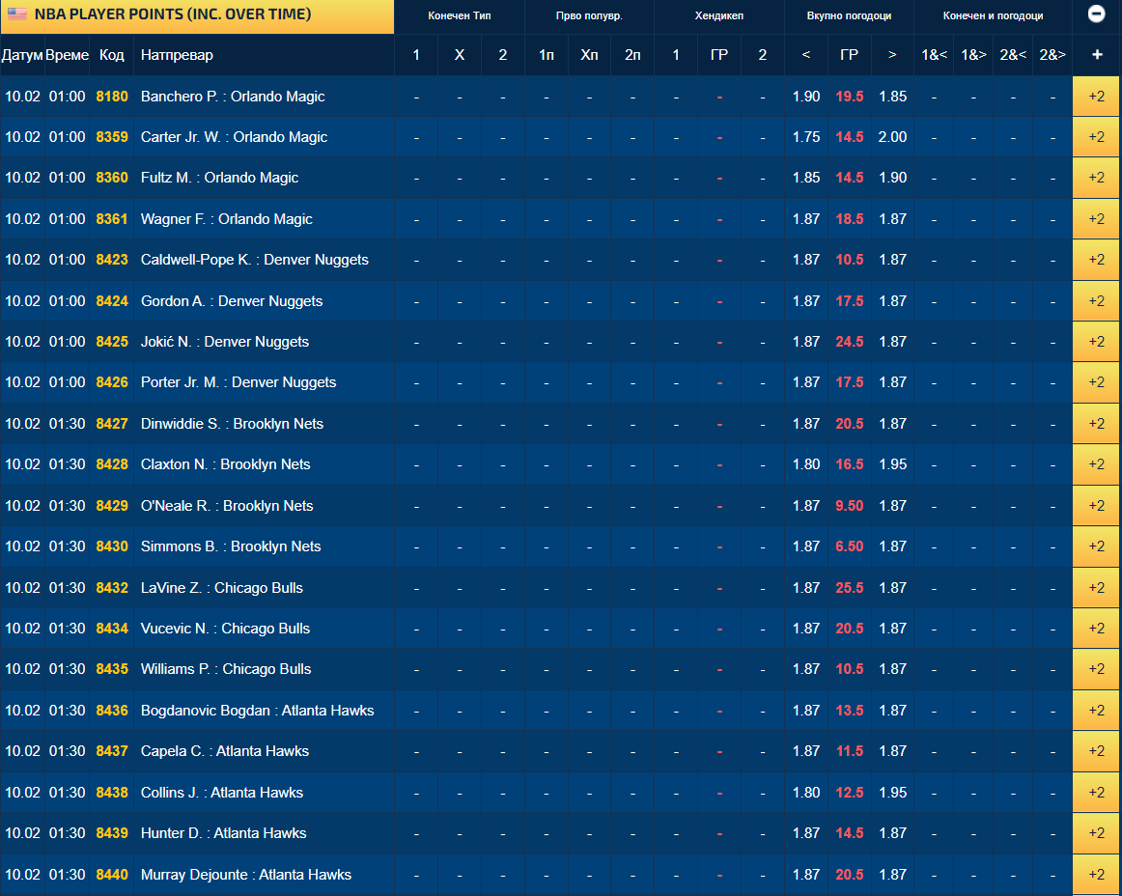Open the Porter Jr. M. : Denver Nuggets match
This screenshot has height=896, width=1122.
[238, 383]
